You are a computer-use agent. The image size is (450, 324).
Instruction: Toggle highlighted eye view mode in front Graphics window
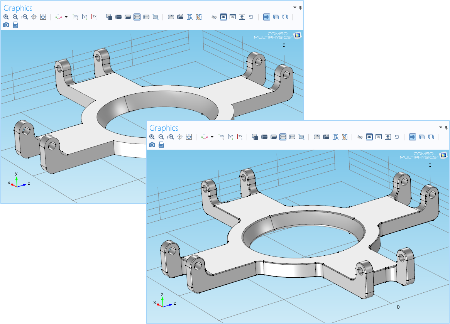369,137
